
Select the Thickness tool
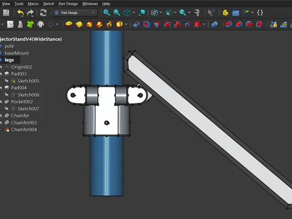pyautogui.click(x=259, y=24)
